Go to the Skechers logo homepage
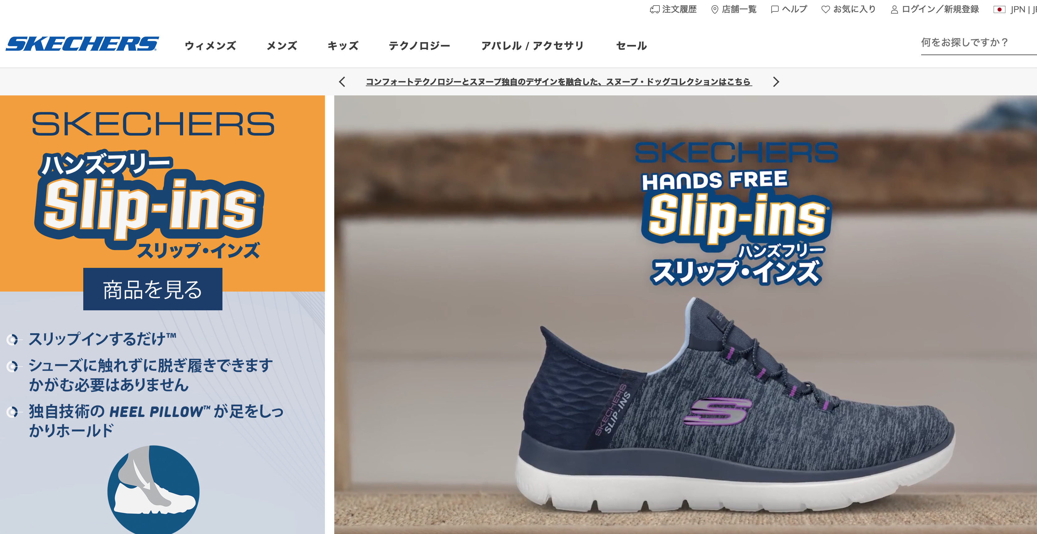The width and height of the screenshot is (1037, 534). [x=82, y=44]
